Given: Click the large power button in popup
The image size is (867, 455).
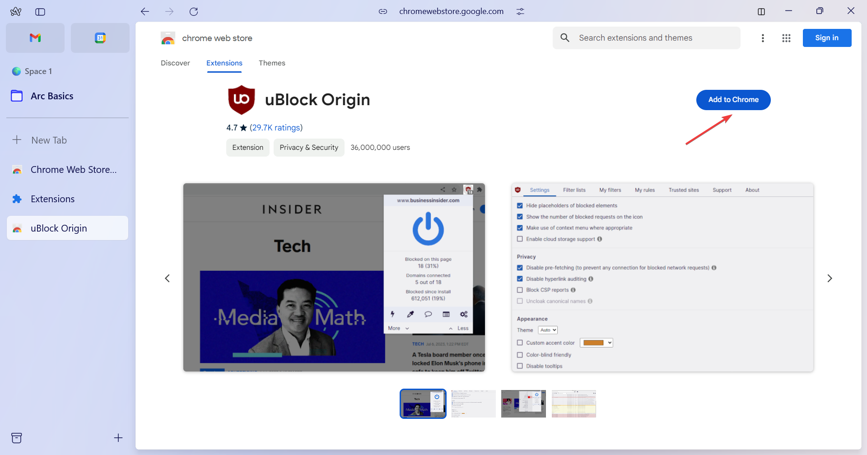Looking at the screenshot, I should point(428,229).
